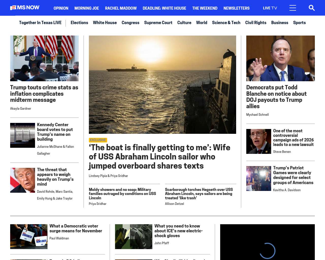Viewport: 325px width, 260px height.
Task: Open the aircraft carrier sunset photo
Action: [x=162, y=85]
